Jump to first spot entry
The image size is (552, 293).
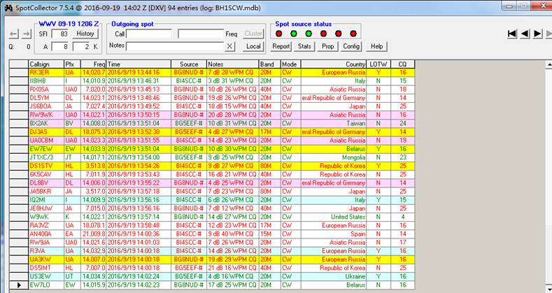click(512, 33)
